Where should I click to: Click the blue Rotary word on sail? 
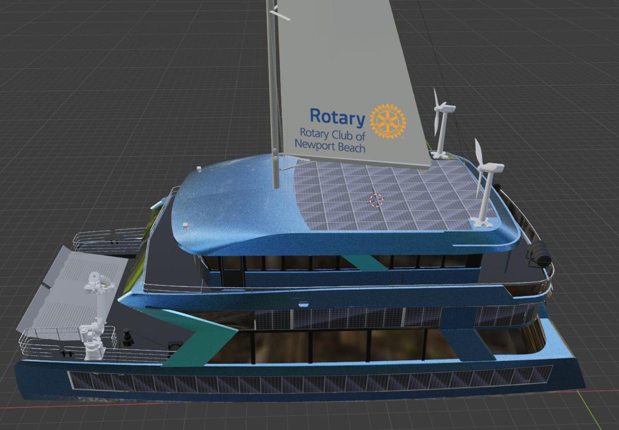coord(337,117)
